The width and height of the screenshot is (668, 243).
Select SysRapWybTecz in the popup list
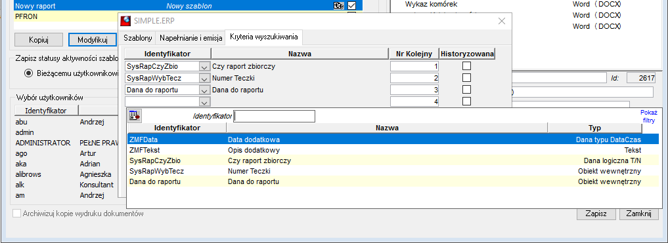[x=393, y=171]
